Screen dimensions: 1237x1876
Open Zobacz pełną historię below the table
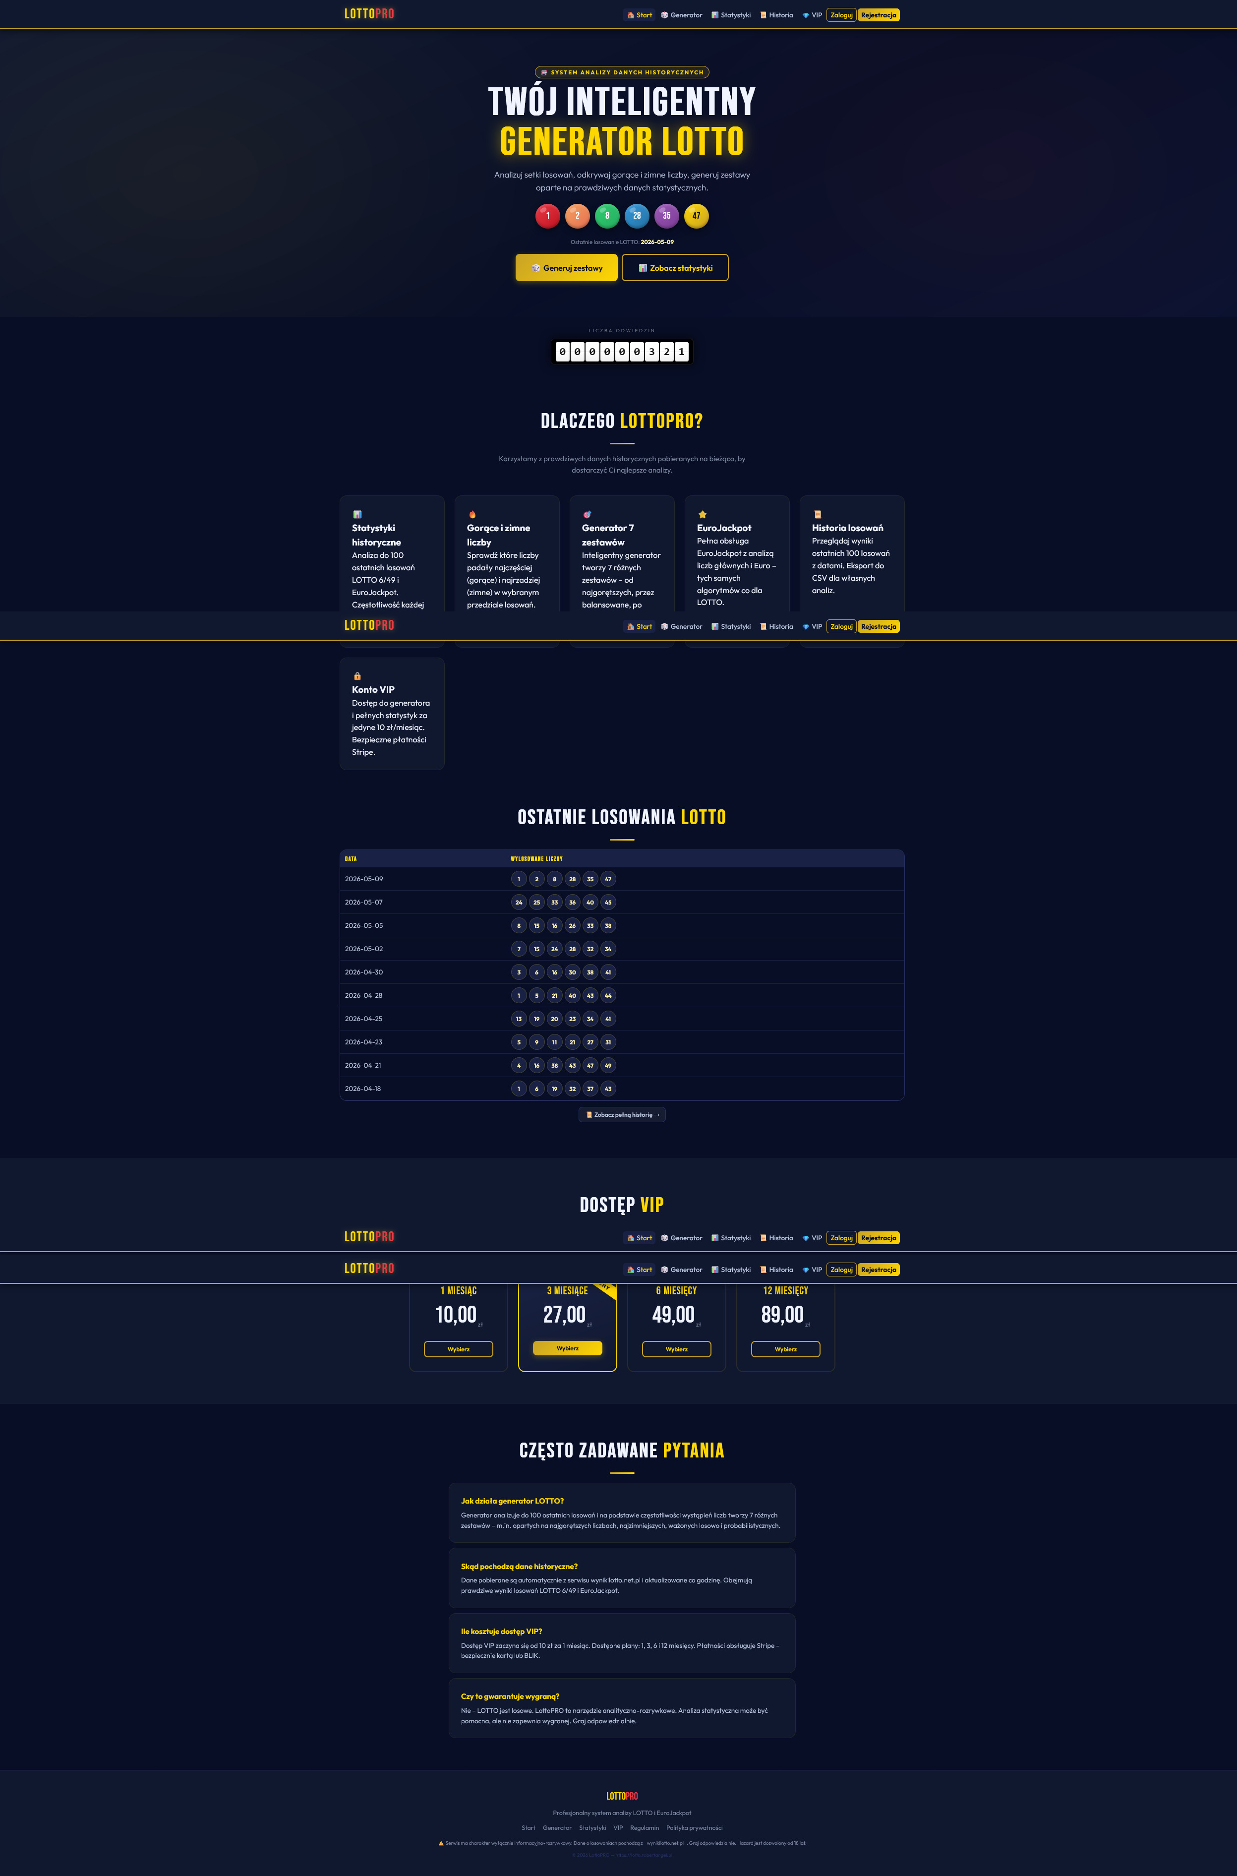(622, 1115)
